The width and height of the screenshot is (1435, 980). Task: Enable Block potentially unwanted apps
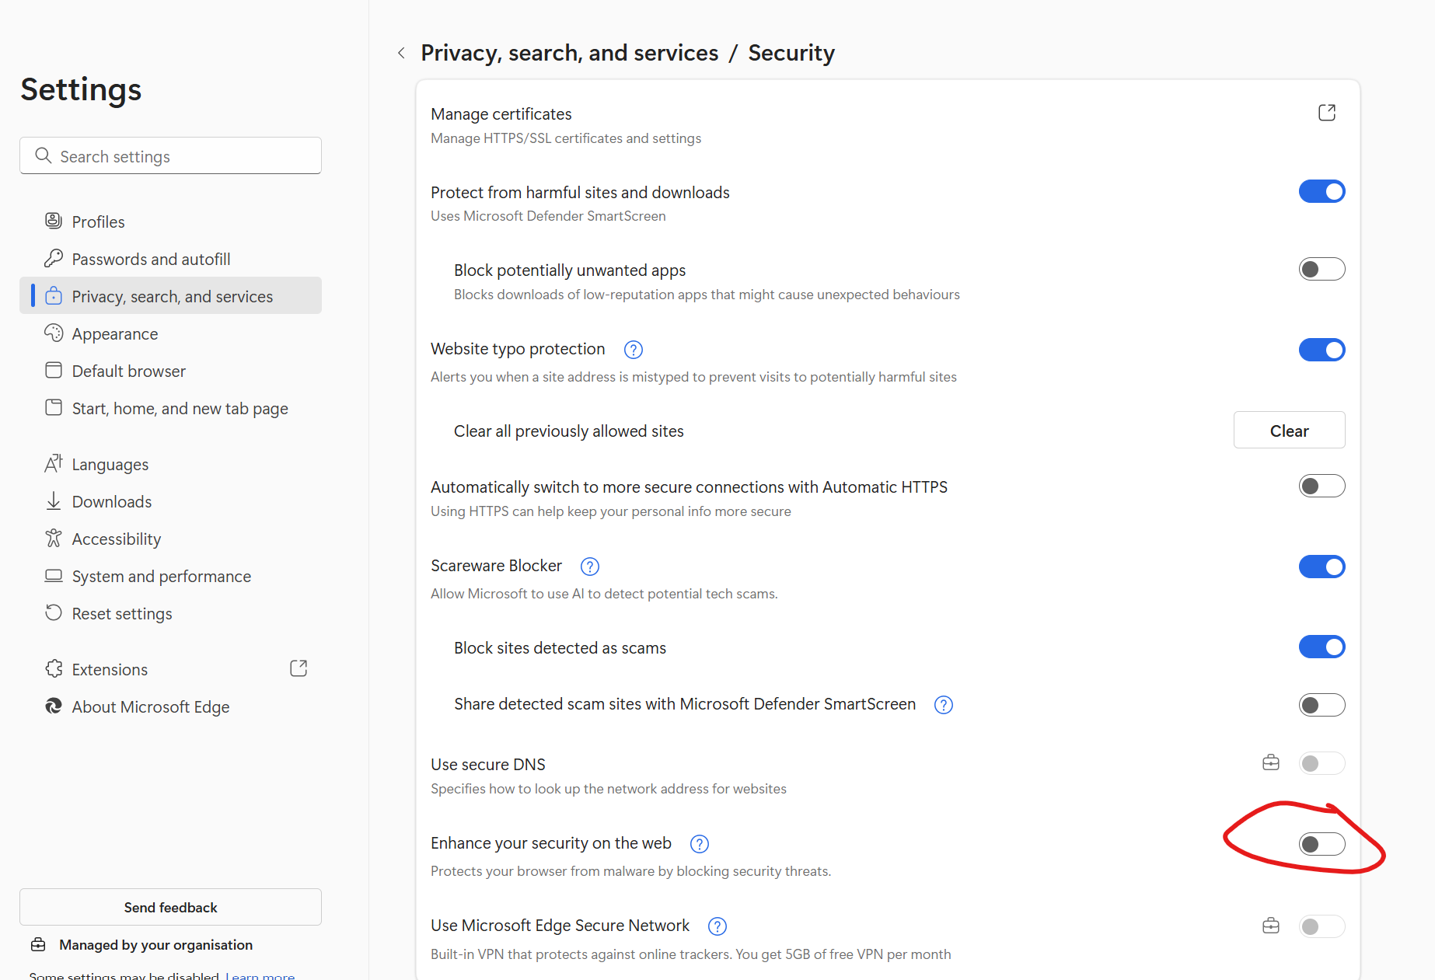tap(1322, 269)
